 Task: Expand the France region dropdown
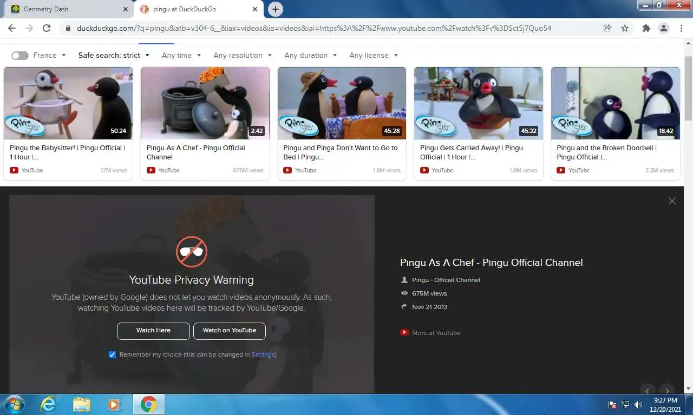point(49,55)
